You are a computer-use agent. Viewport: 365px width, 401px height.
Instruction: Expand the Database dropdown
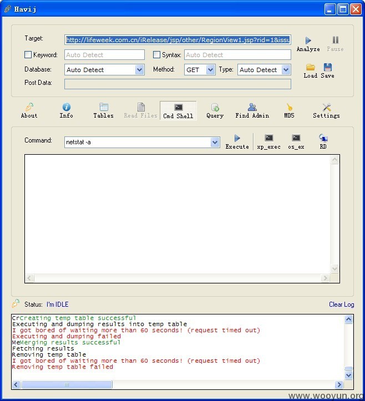139,69
